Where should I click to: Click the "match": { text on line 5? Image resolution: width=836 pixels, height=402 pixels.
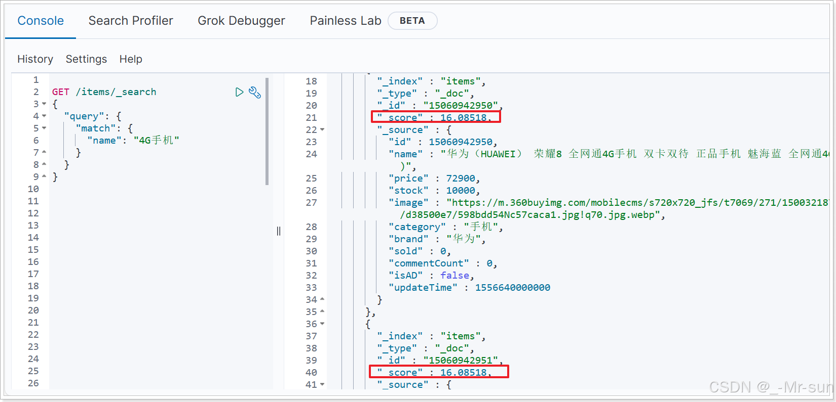[x=104, y=128]
